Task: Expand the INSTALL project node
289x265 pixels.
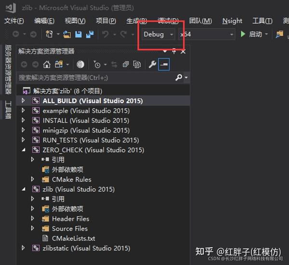Action: tap(23, 120)
